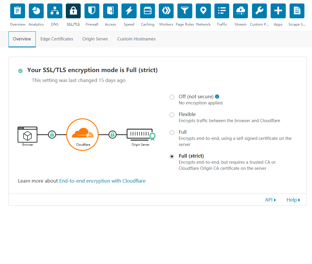Select the DNS icon
This screenshot has width=312, height=264.
point(54,11)
